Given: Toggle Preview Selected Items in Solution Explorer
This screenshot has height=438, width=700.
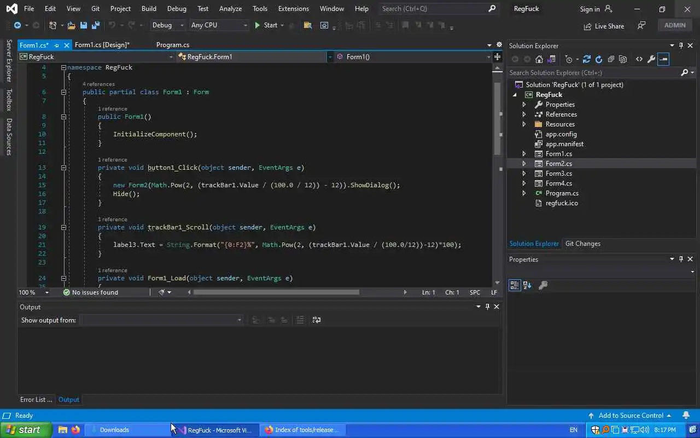Looking at the screenshot, I should tap(663, 59).
